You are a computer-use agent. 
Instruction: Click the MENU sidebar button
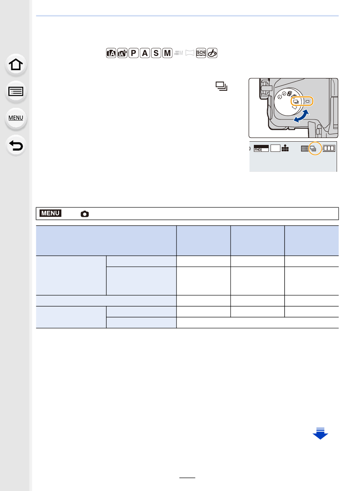[x=16, y=118]
